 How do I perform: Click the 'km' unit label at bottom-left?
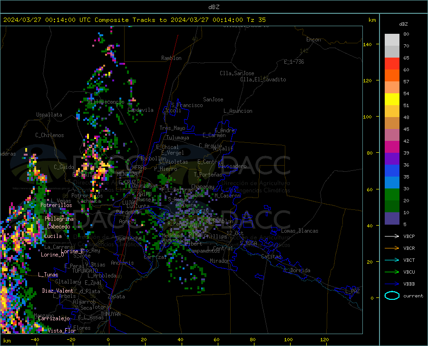[7, 341]
